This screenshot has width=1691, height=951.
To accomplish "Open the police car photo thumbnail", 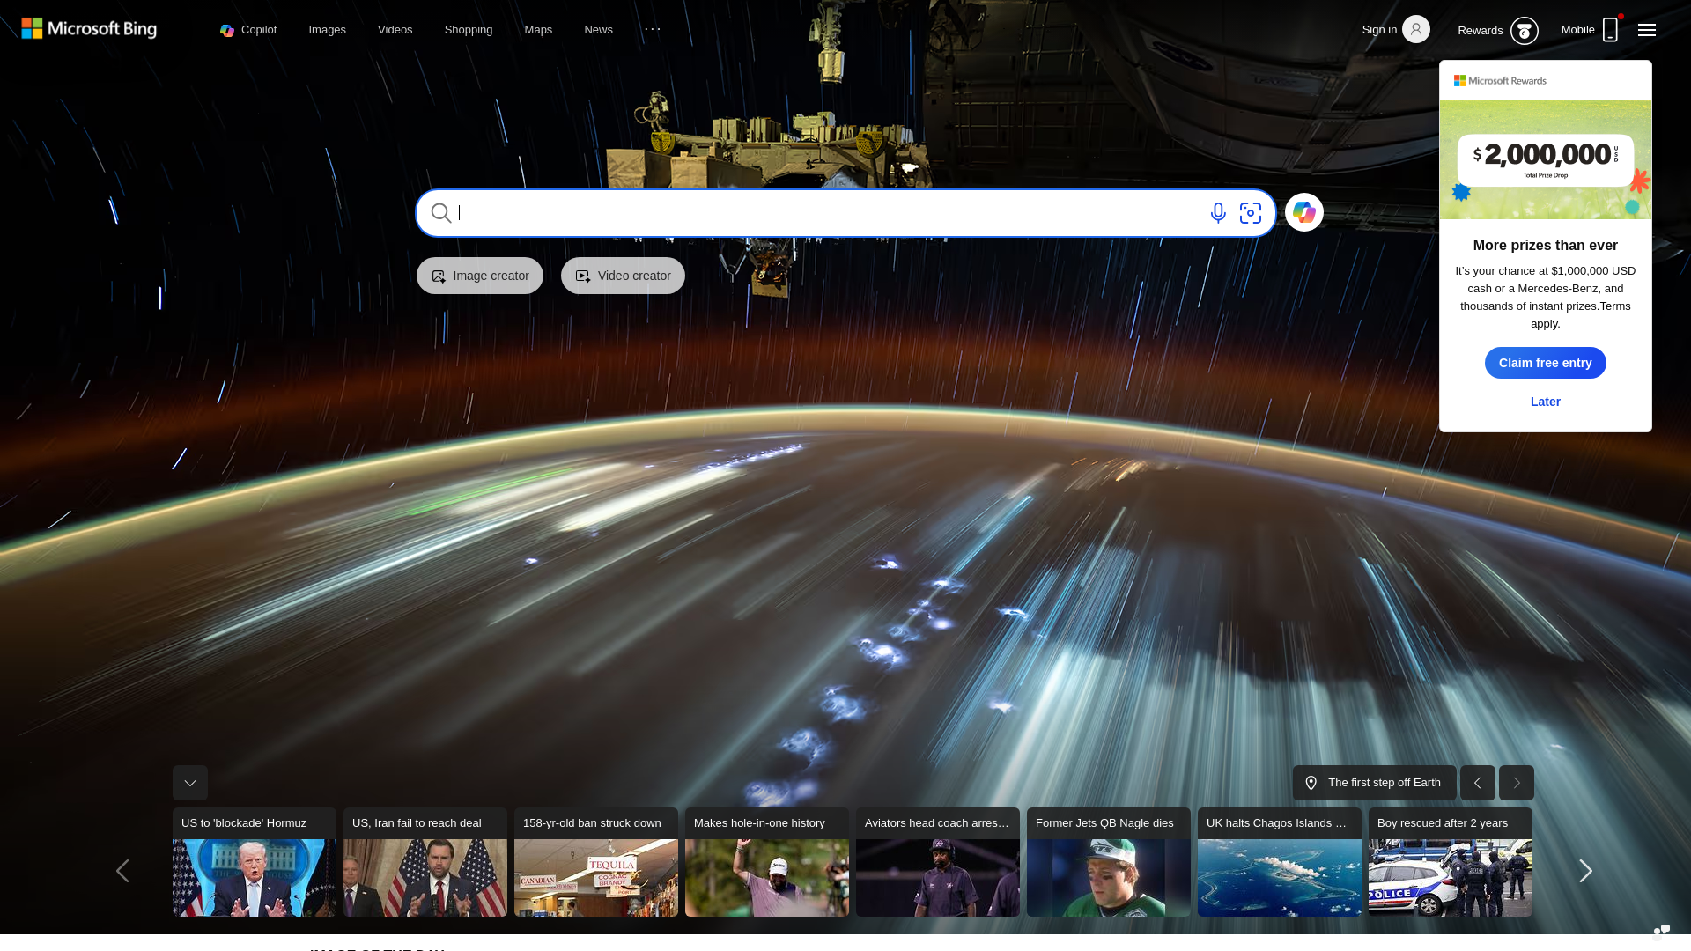I will (1451, 878).
